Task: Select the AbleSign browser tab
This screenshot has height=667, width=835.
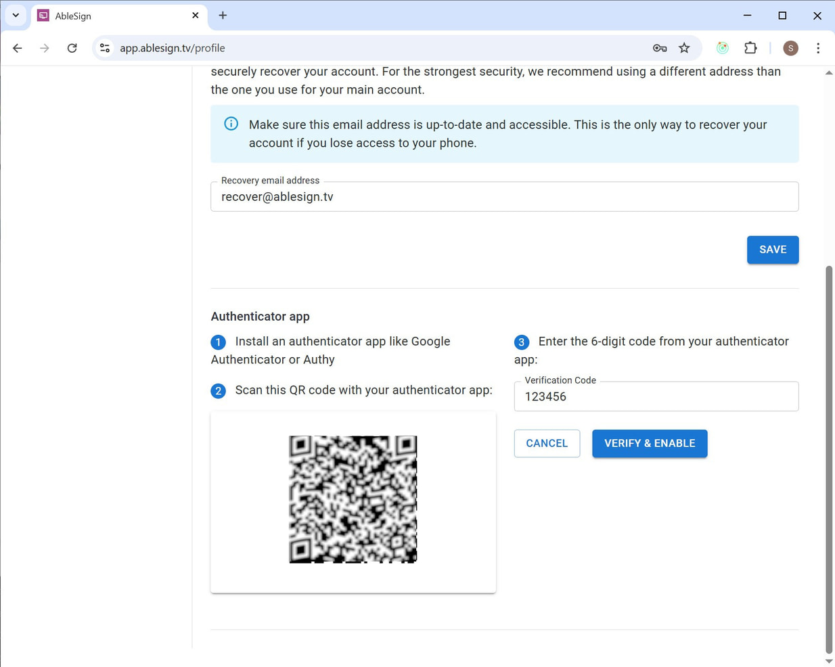Action: pyautogui.click(x=119, y=16)
